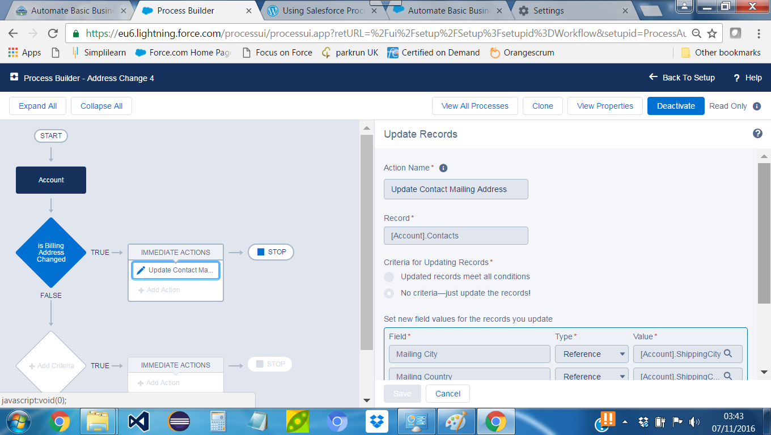Launch Visual Studio from the taskbar

coord(138,421)
